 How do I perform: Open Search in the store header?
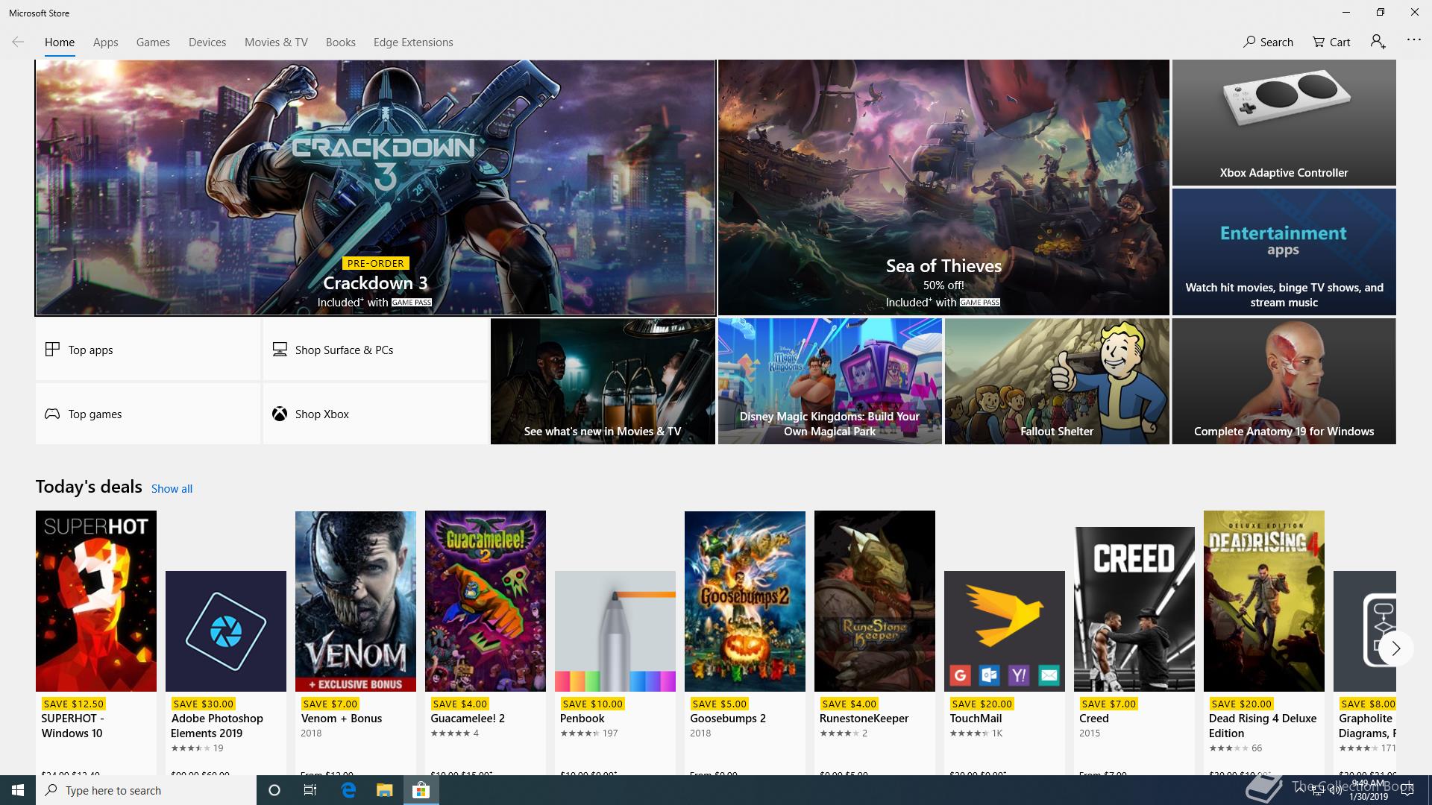(1268, 42)
